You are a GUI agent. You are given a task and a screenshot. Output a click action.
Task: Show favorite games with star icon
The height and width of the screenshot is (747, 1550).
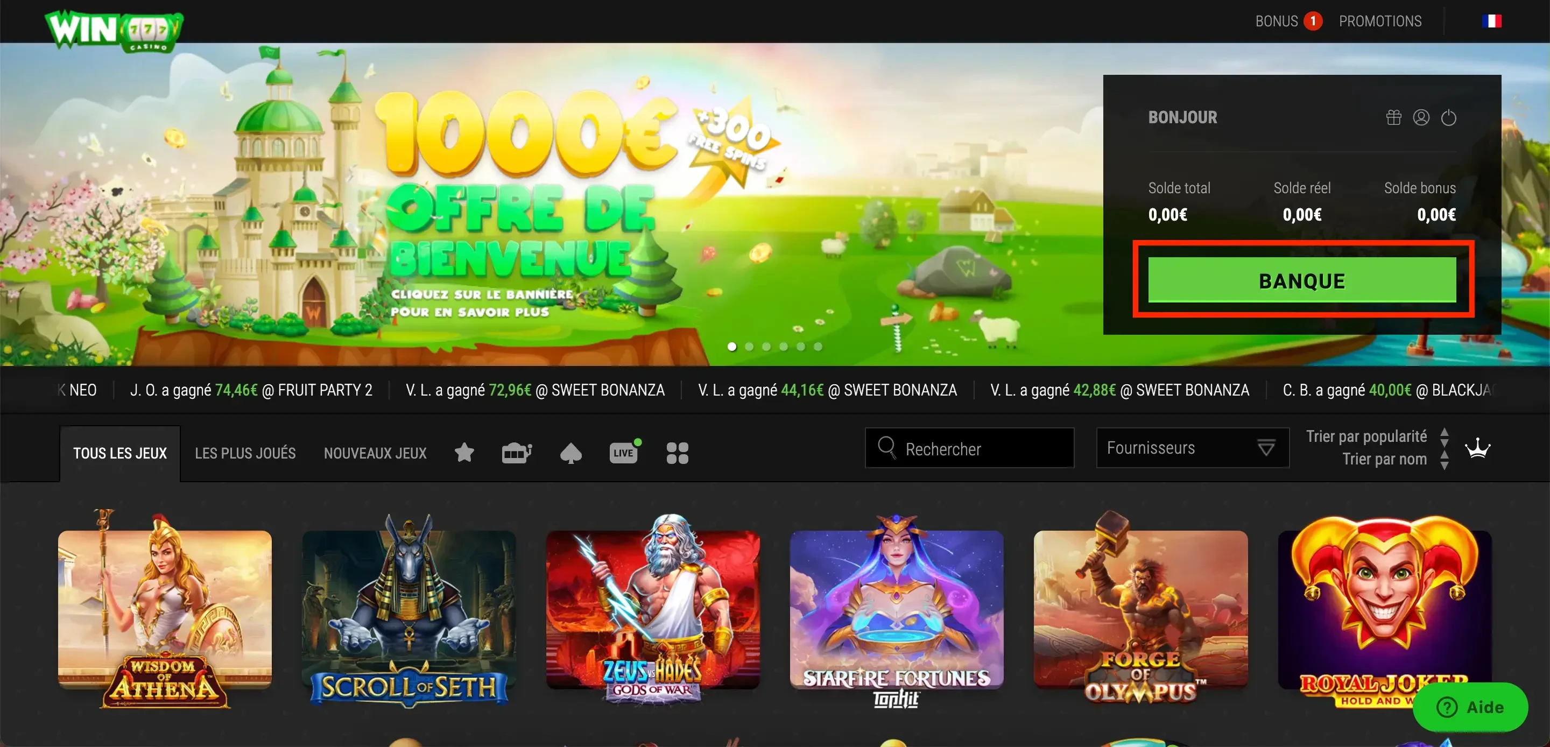[x=464, y=452]
